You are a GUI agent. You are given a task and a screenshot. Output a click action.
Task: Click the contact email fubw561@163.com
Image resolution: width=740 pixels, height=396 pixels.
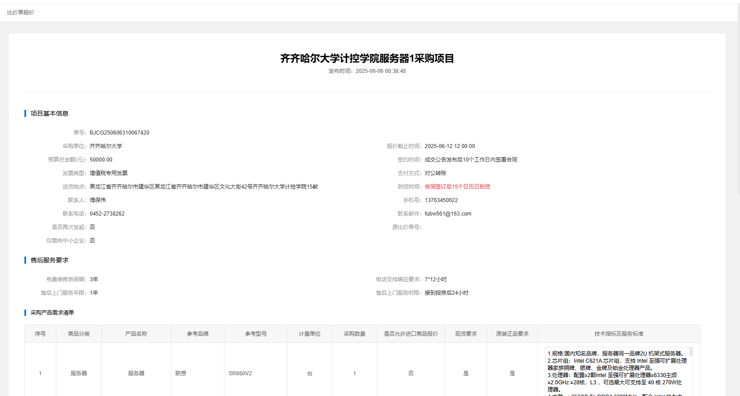click(x=448, y=214)
